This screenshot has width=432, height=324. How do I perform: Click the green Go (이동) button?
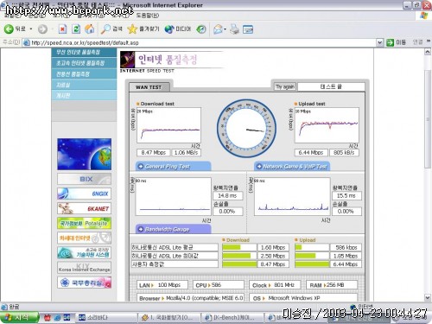[x=396, y=42]
